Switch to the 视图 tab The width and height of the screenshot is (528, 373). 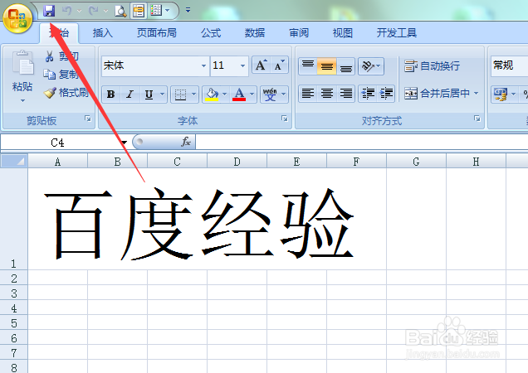(x=343, y=32)
